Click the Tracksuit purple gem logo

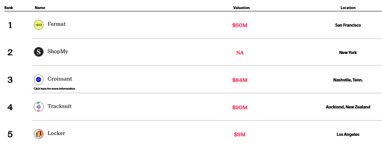click(39, 107)
